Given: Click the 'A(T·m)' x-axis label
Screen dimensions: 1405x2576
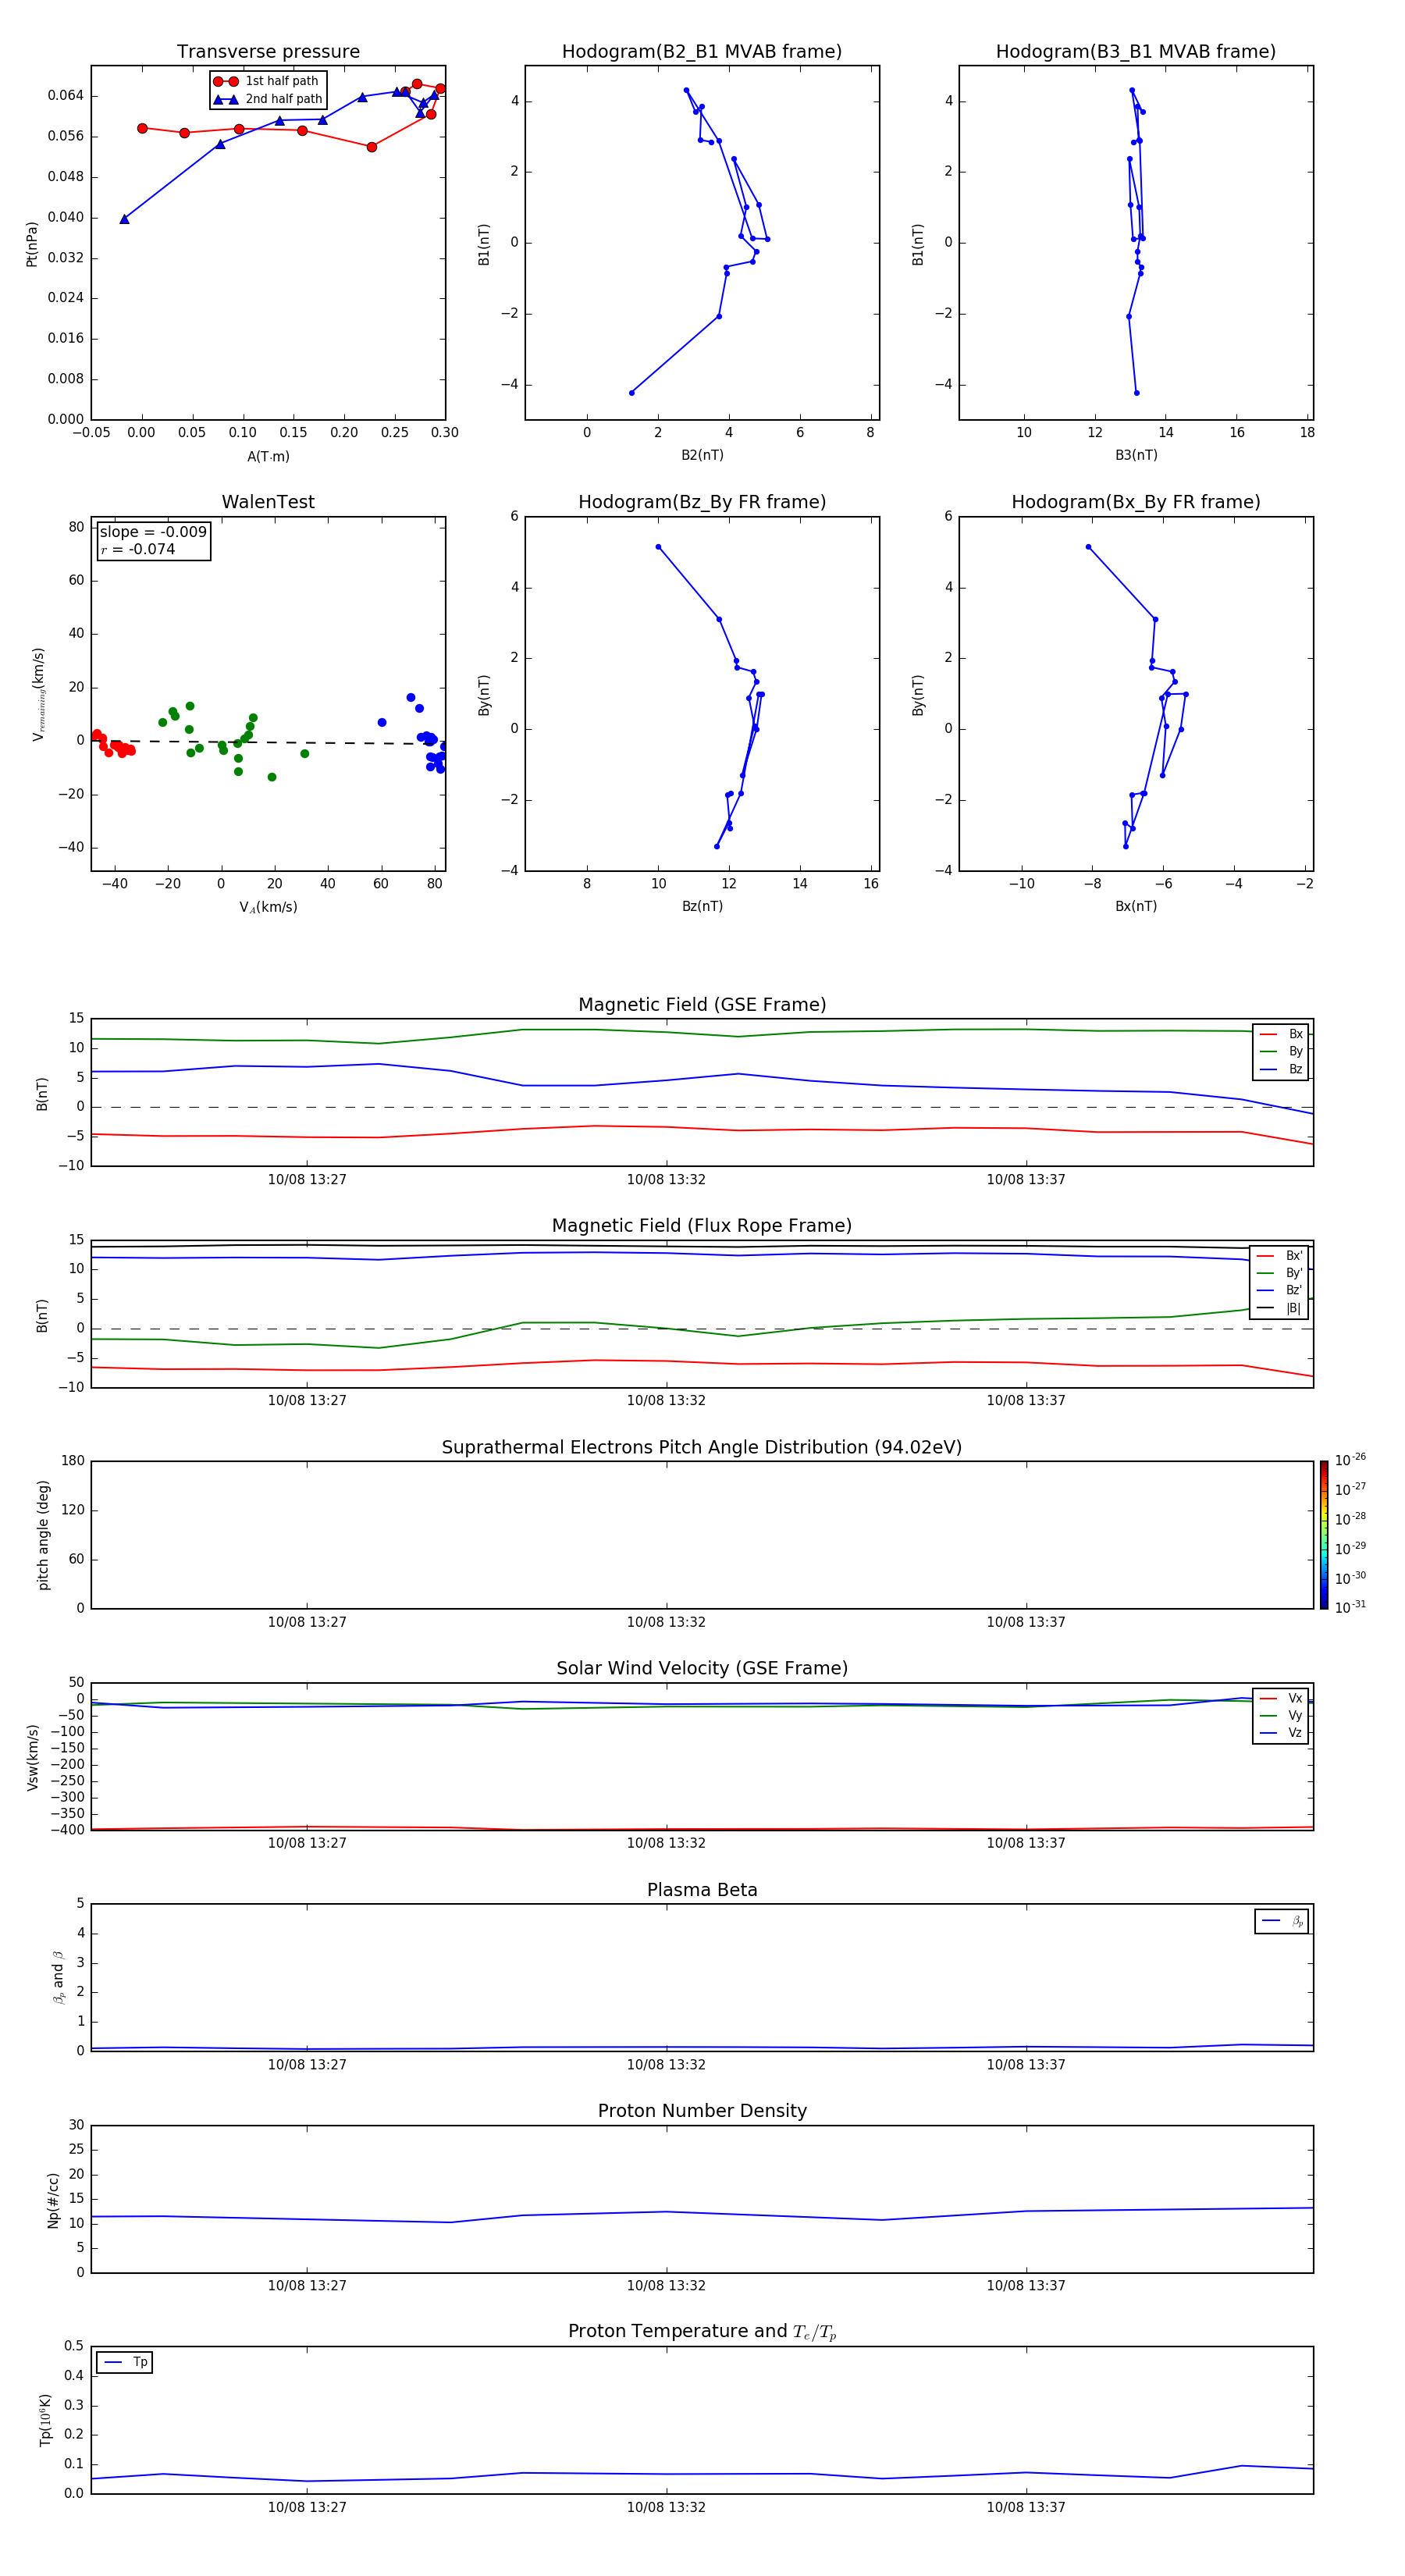Looking at the screenshot, I should (268, 456).
